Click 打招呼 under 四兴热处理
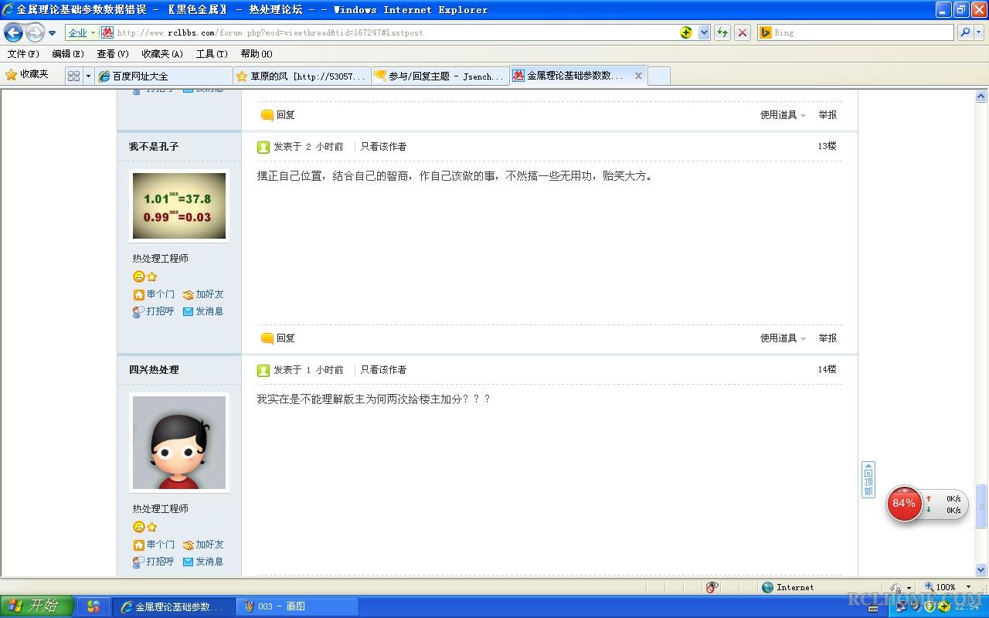 click(154, 562)
